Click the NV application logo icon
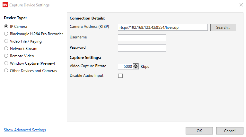The height and width of the screenshot is (137, 246). 5,5
